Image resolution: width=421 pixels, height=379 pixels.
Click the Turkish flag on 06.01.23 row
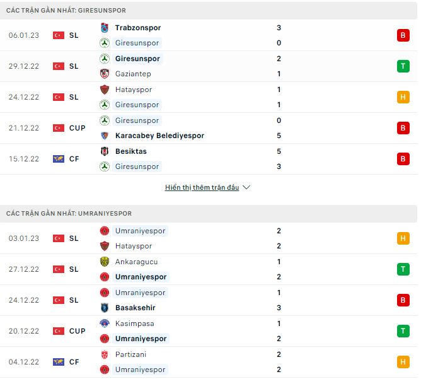coord(59,35)
